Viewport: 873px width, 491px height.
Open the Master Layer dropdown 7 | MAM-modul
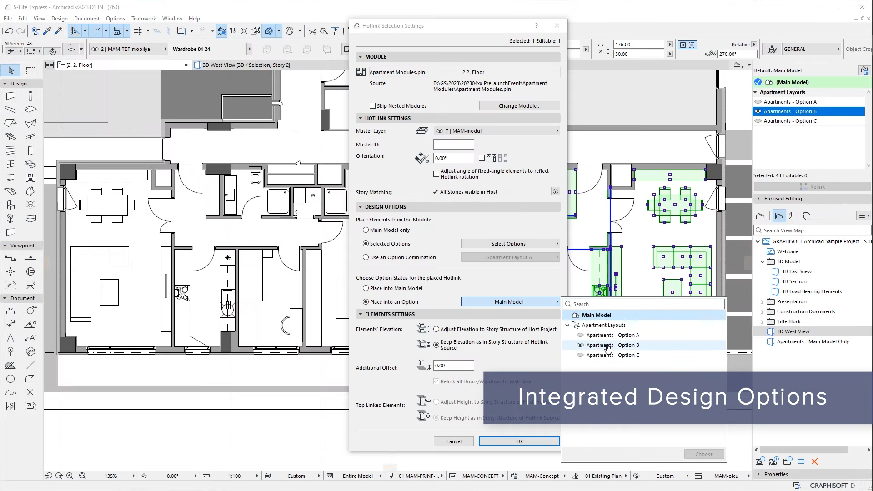(497, 131)
